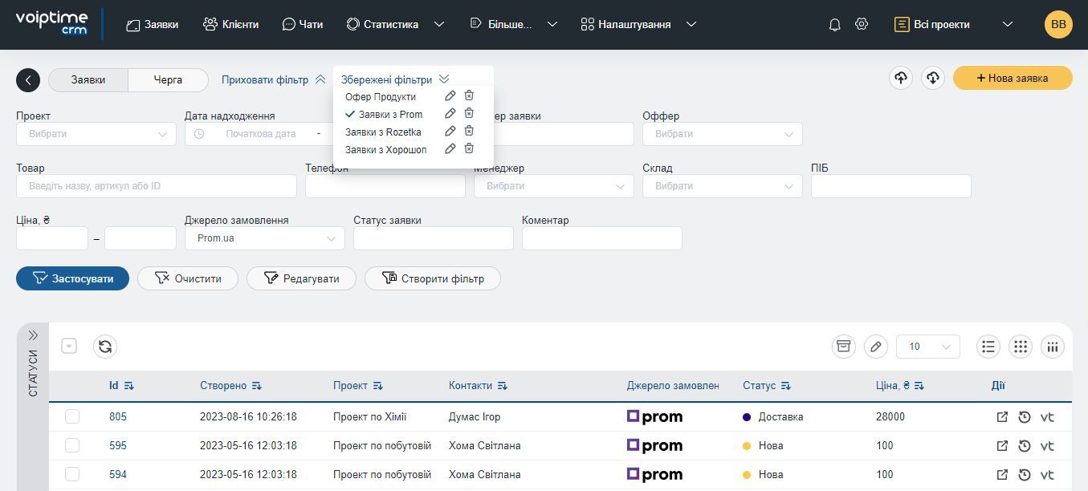
Task: Switch to kanban columns view icon
Action: 1053,347
